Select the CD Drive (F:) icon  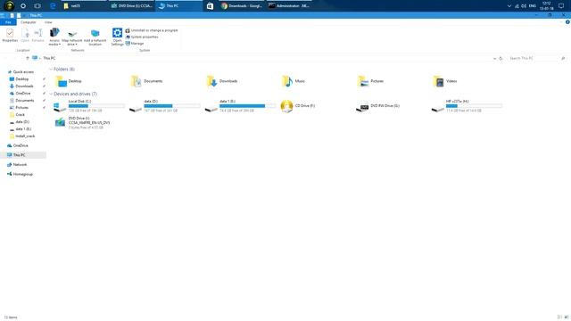286,106
